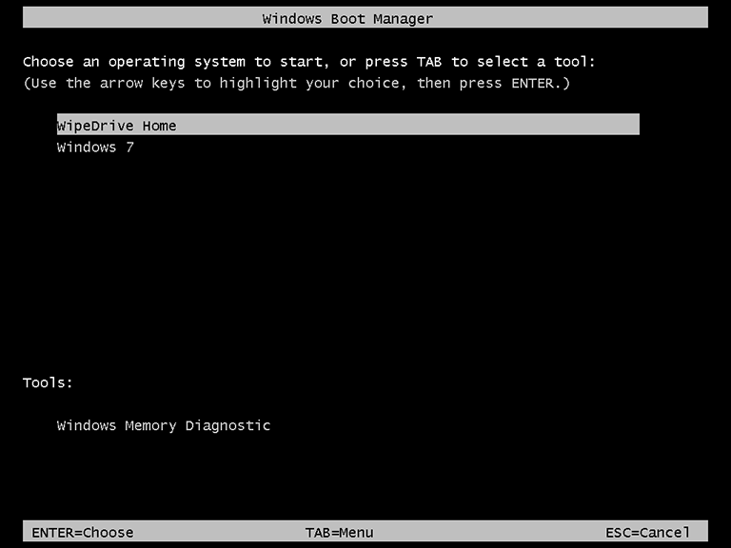The width and height of the screenshot is (731, 548).
Task: Click the Windows Boot Manager title bar
Action: coord(365,18)
